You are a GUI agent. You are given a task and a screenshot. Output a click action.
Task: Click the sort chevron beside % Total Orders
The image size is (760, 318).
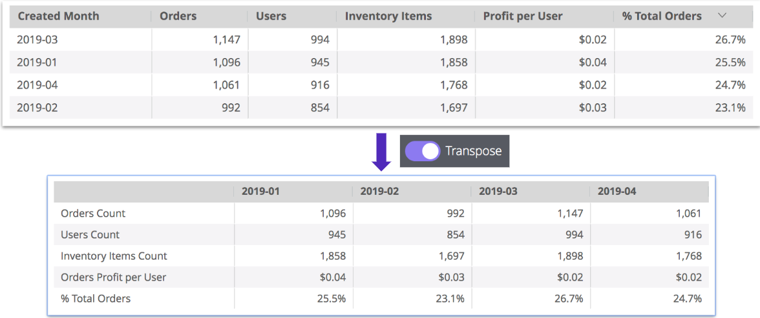(x=723, y=15)
